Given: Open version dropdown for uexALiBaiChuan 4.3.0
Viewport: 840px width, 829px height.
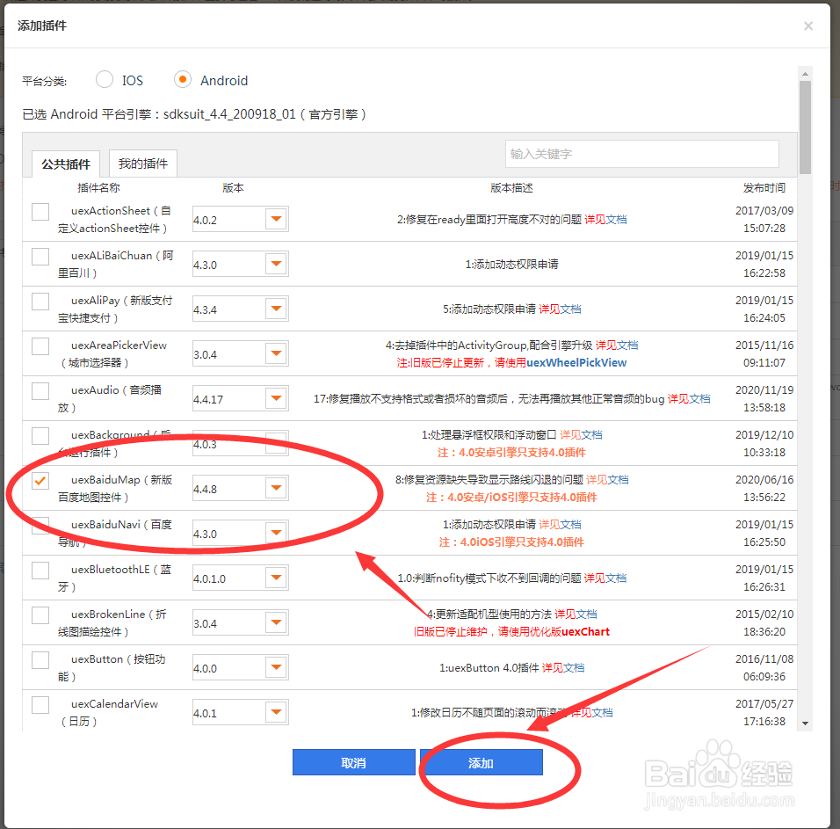Looking at the screenshot, I should (277, 265).
